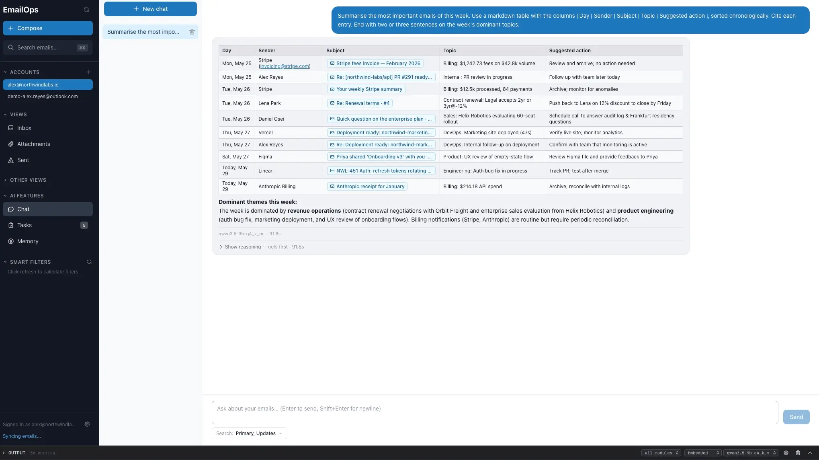The width and height of the screenshot is (819, 460).
Task: Open 'Priya shared Onboarding v3' email citation
Action: point(381,157)
